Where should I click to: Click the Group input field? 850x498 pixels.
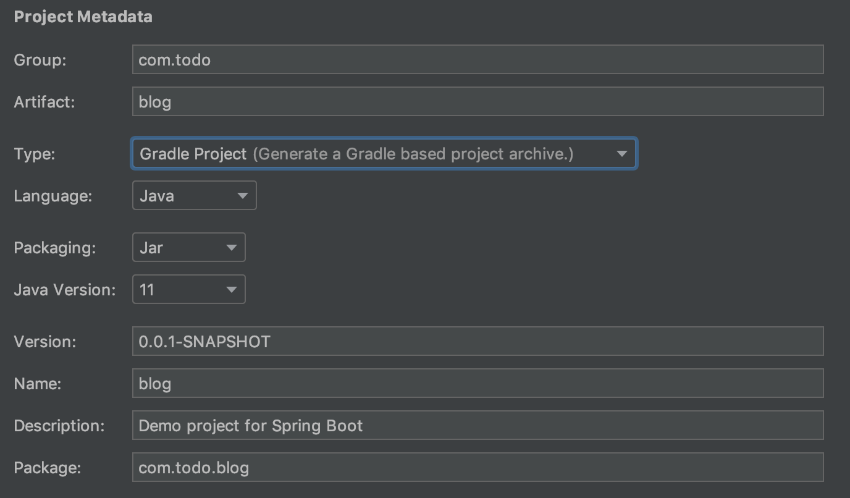(477, 60)
